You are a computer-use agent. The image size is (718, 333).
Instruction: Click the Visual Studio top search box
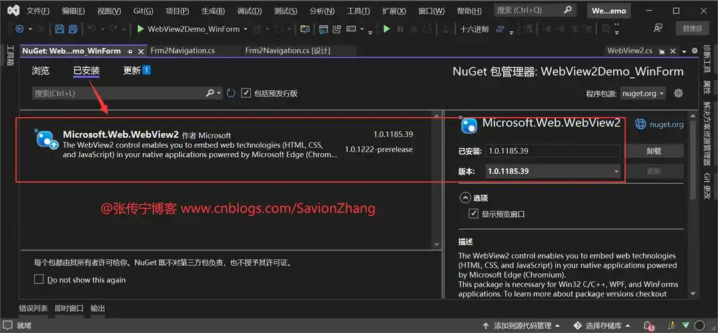[535, 10]
